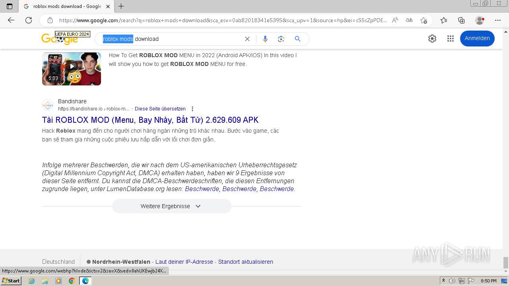
Task: Show hidden system tray icons
Action: tap(443, 281)
